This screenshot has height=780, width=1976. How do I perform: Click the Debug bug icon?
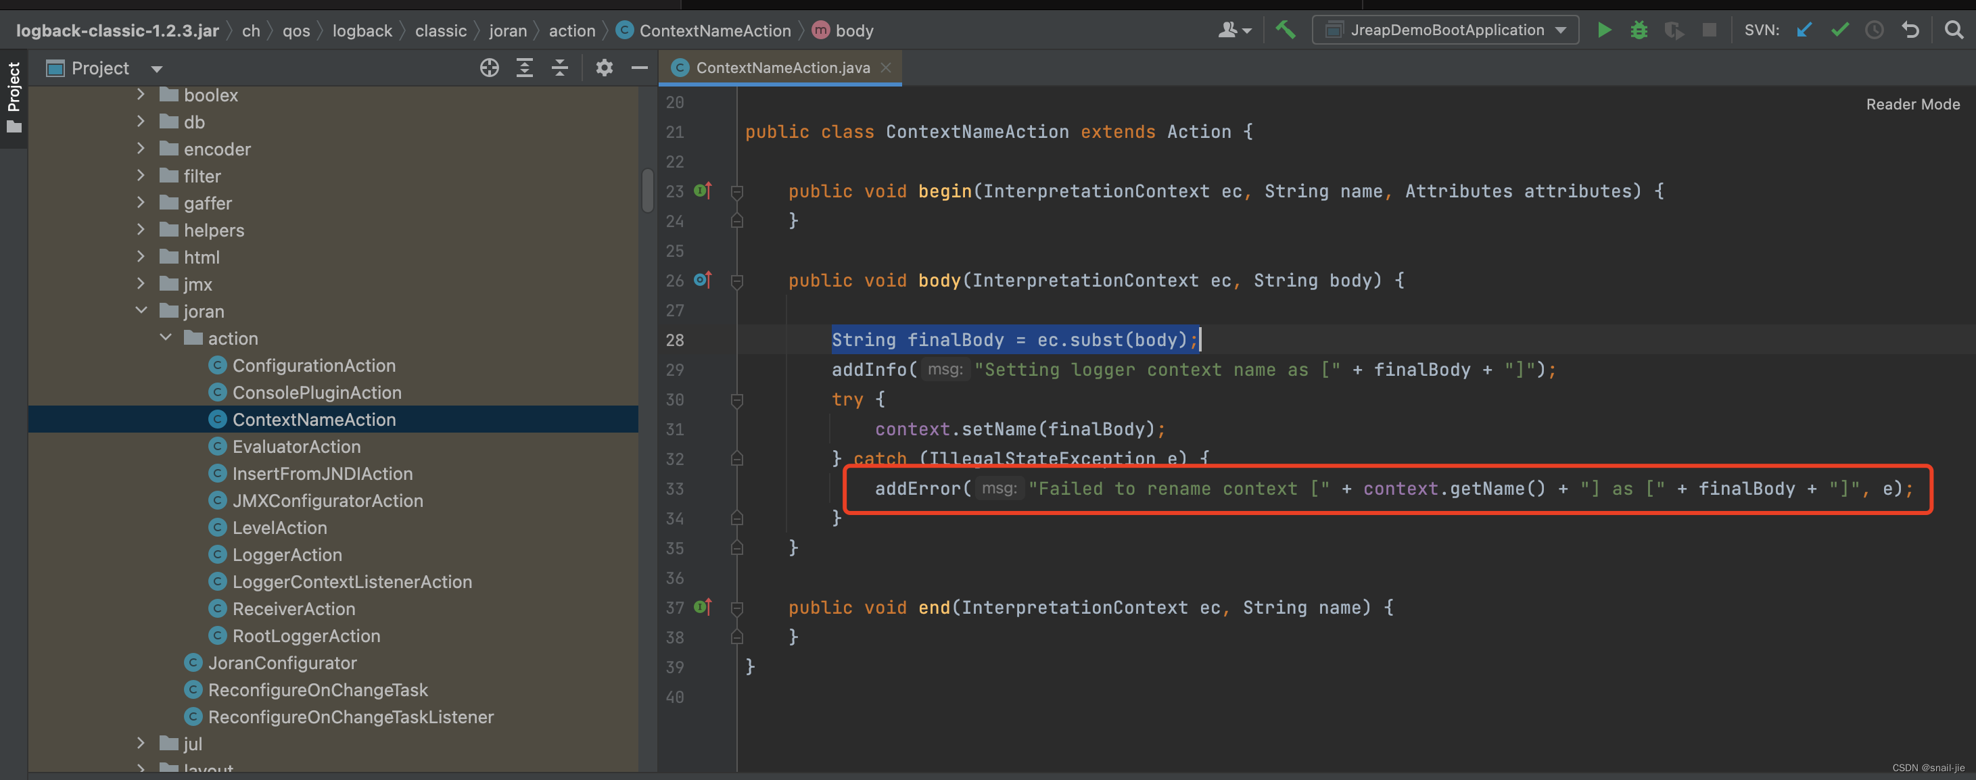pos(1639,30)
